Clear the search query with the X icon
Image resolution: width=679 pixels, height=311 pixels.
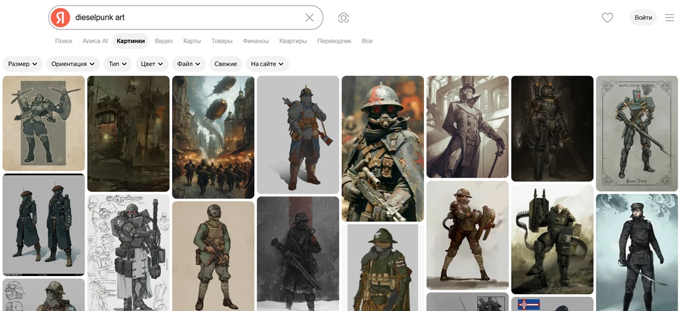tap(309, 18)
